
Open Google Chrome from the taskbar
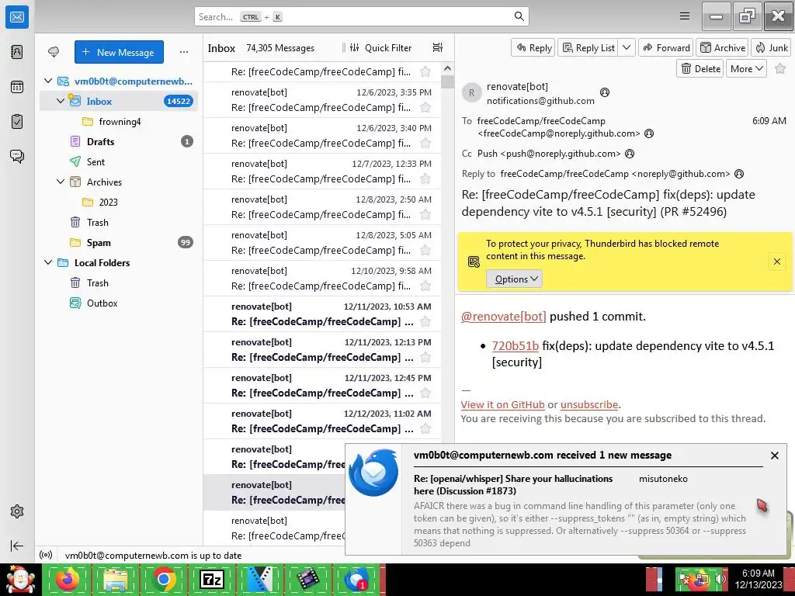tap(163, 579)
